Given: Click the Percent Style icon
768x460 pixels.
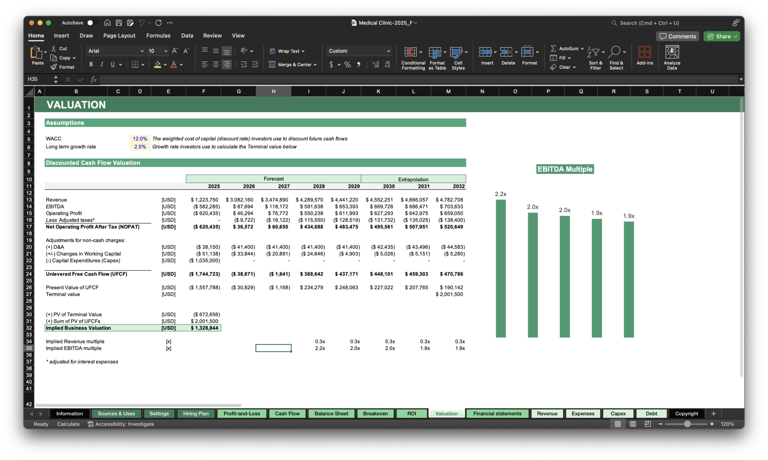Looking at the screenshot, I should (347, 65).
